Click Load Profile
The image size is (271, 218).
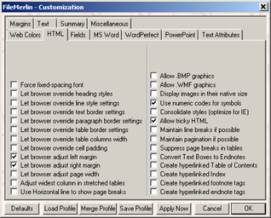click(60, 209)
